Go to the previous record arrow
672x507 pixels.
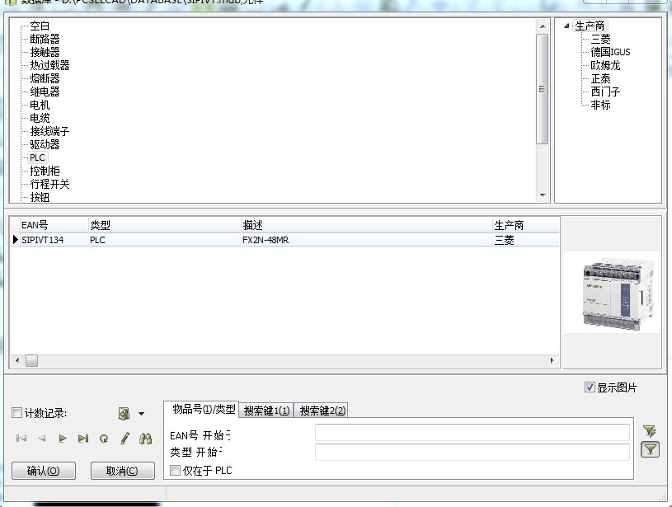coord(42,439)
